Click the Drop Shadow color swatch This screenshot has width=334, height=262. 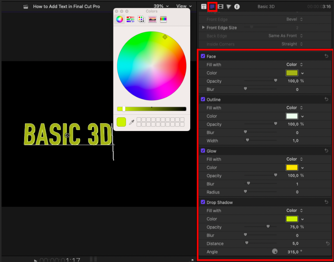click(x=292, y=219)
